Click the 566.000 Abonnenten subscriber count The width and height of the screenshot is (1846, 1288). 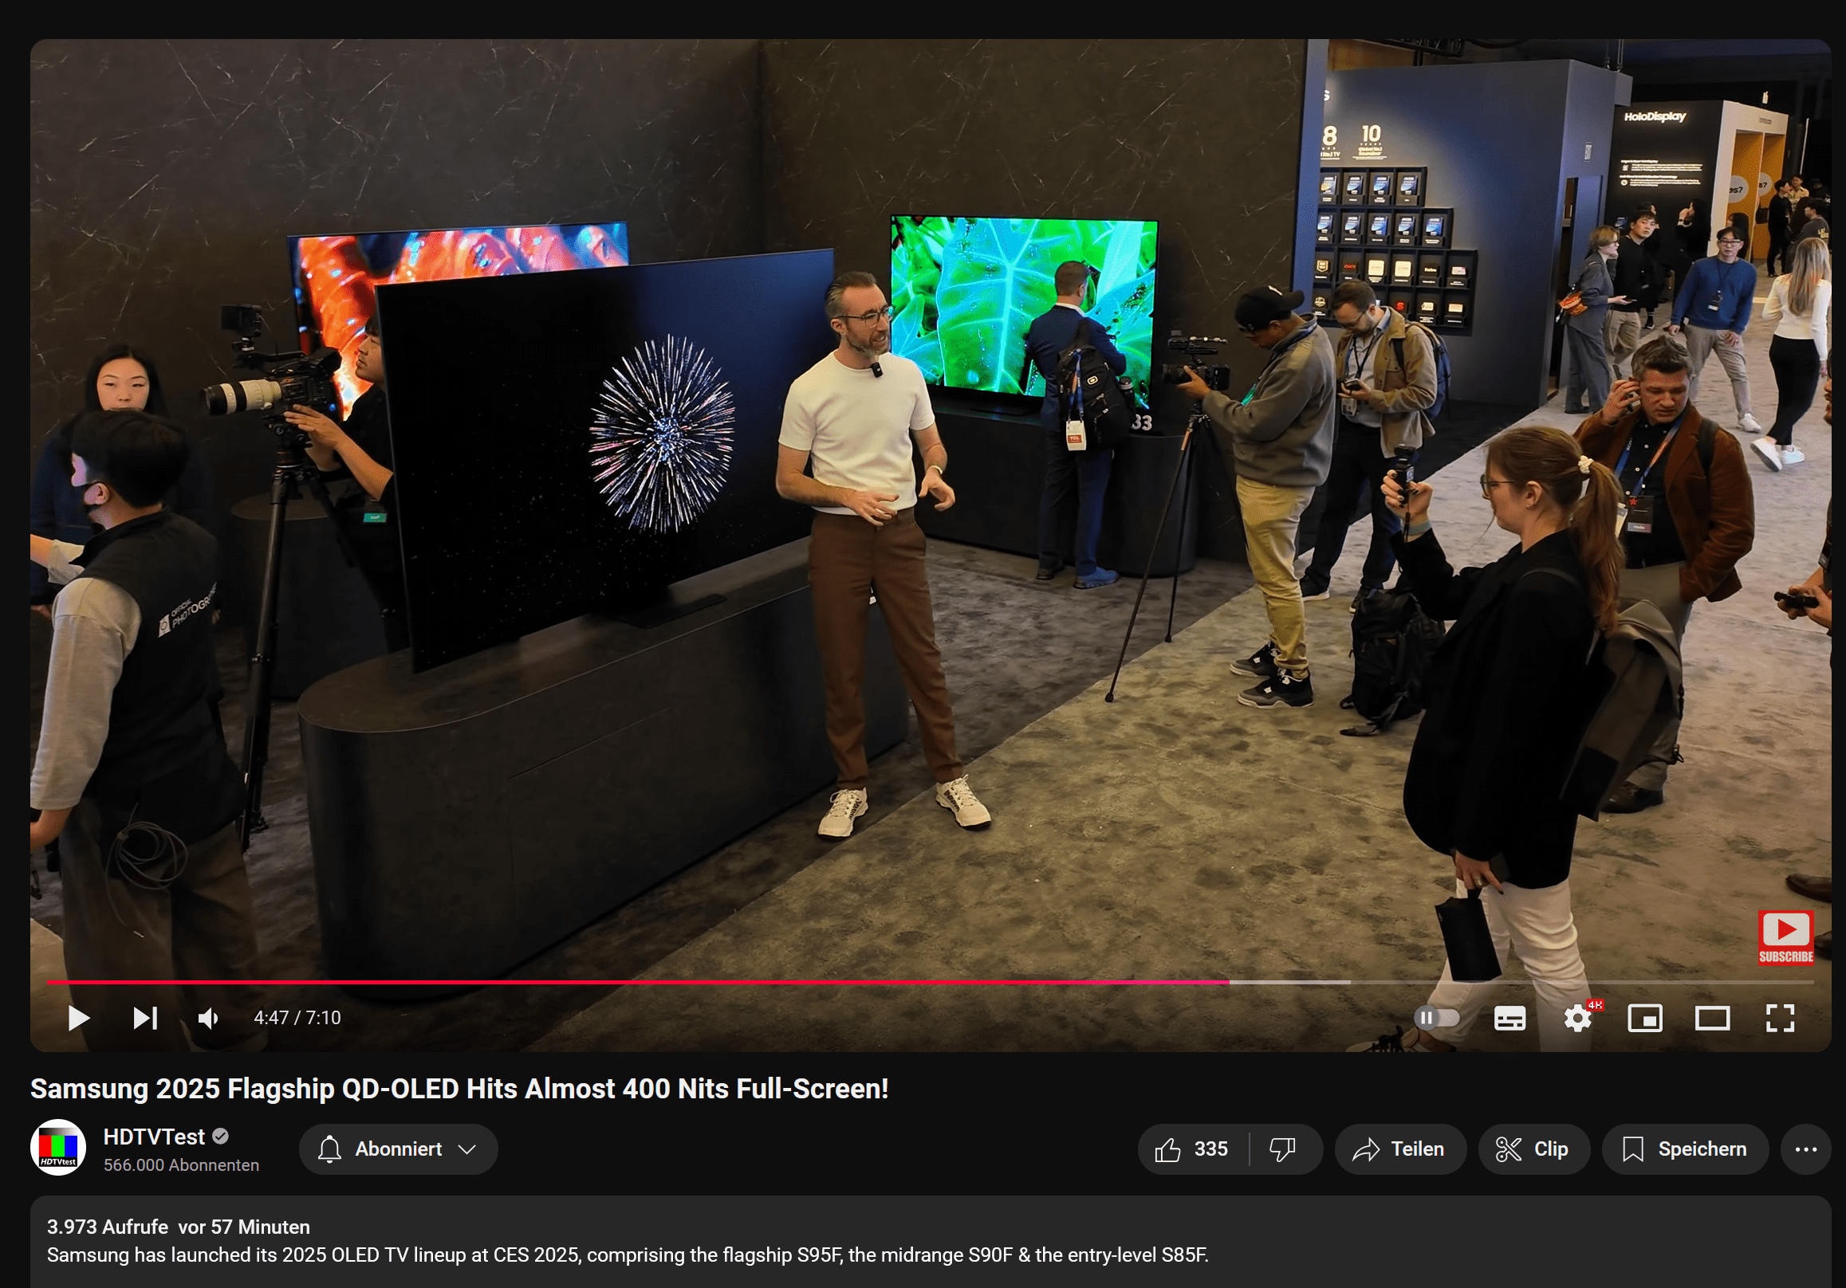(181, 1165)
